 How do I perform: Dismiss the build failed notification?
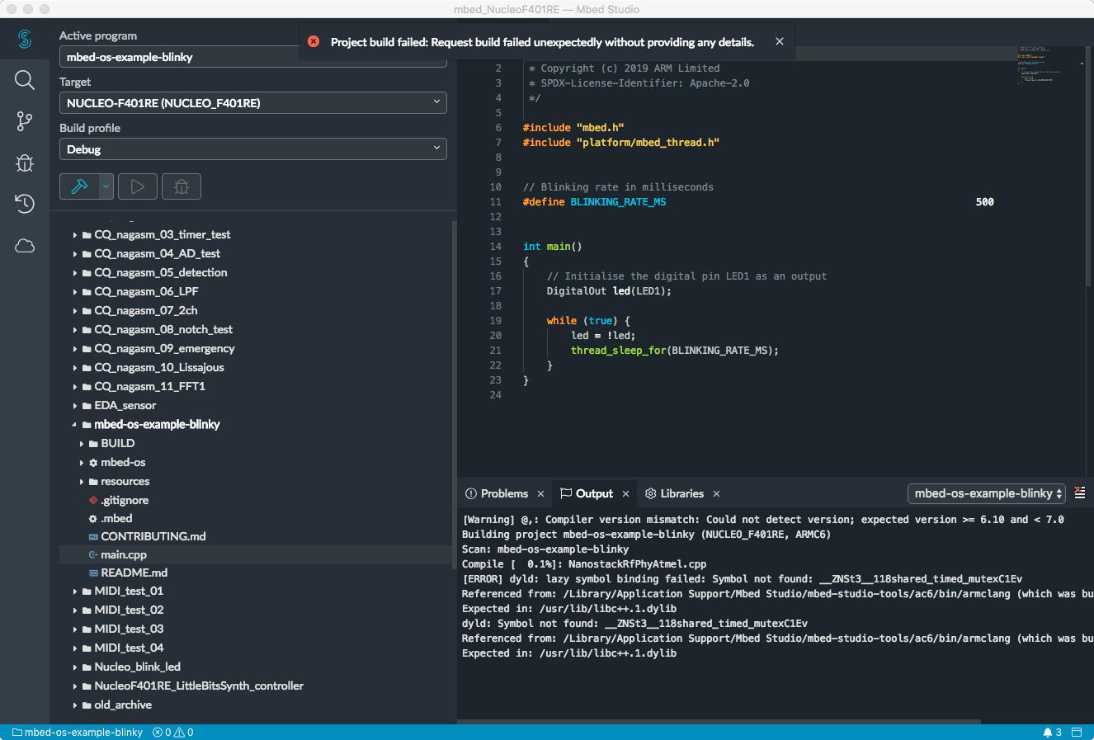tap(780, 41)
